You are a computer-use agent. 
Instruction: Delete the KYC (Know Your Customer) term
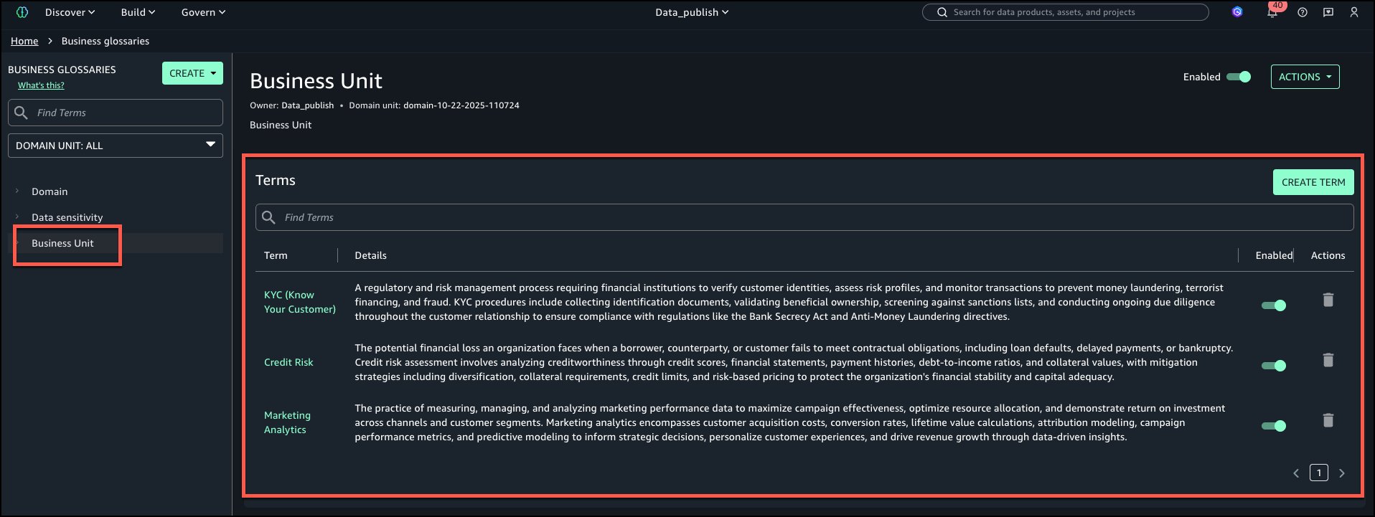(x=1328, y=300)
